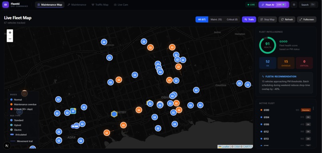Viewport: 322px width, 153px height.
Task: Switch to the Maintenance tab
Action: (x=77, y=5)
